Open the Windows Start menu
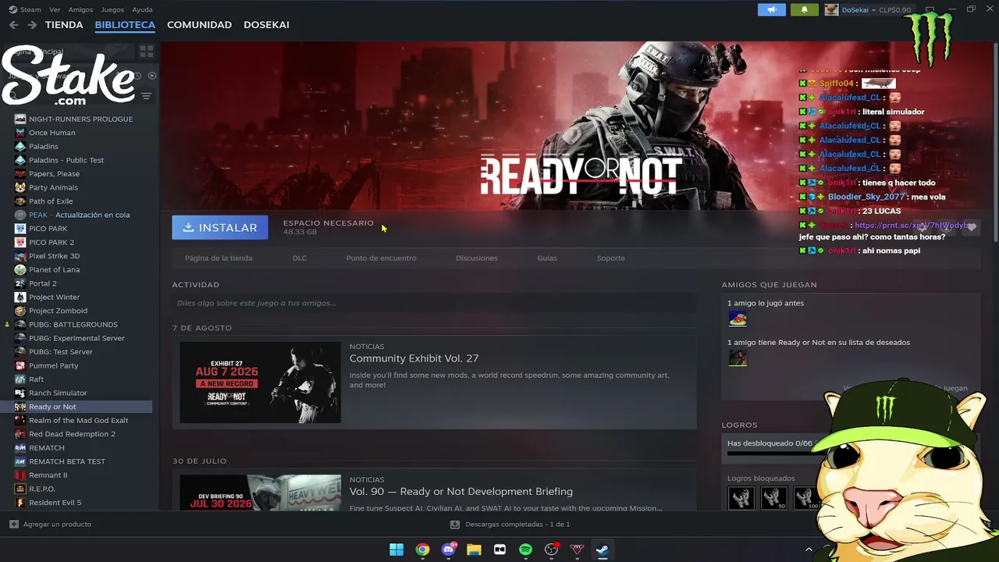 coord(396,550)
